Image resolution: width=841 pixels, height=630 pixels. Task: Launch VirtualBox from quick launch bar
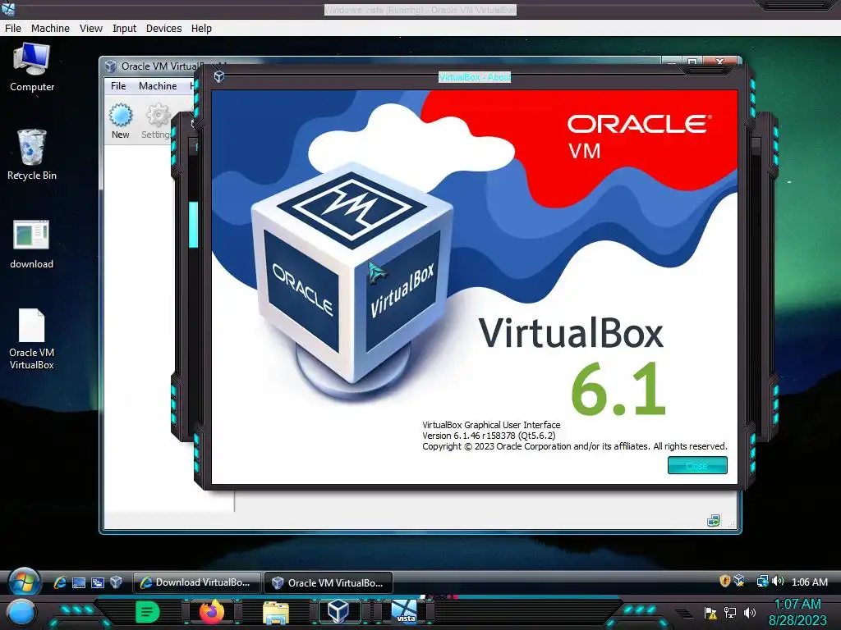[x=116, y=582]
